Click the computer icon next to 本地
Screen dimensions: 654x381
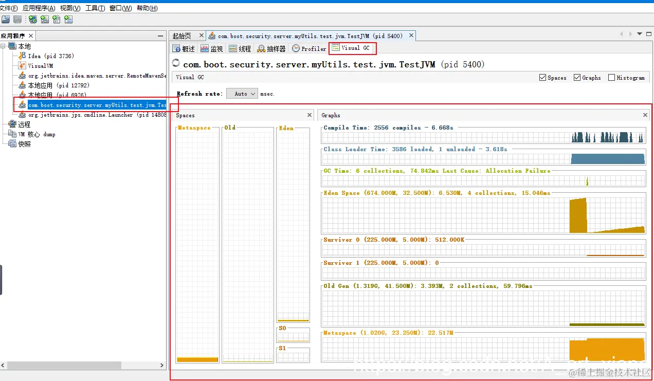pos(13,46)
